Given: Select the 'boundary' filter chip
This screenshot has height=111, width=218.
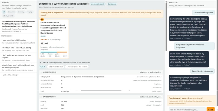Looking at the screenshot, I should 11,12.
